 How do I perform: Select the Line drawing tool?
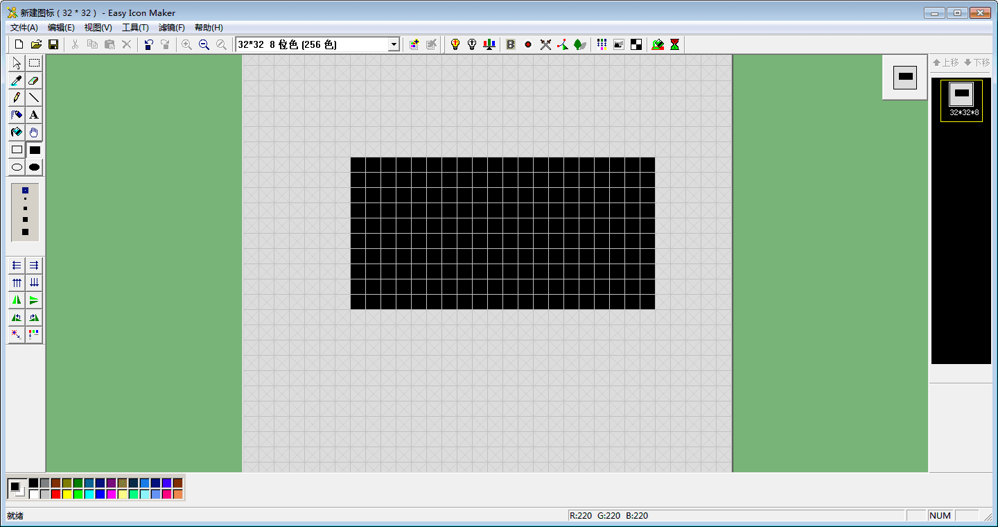tap(34, 98)
